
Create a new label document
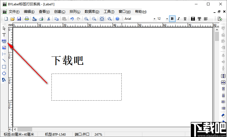pyautogui.click(x=6, y=19)
